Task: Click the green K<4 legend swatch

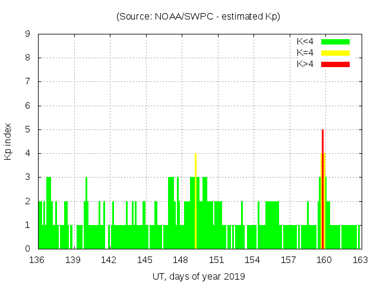Action: (x=335, y=42)
